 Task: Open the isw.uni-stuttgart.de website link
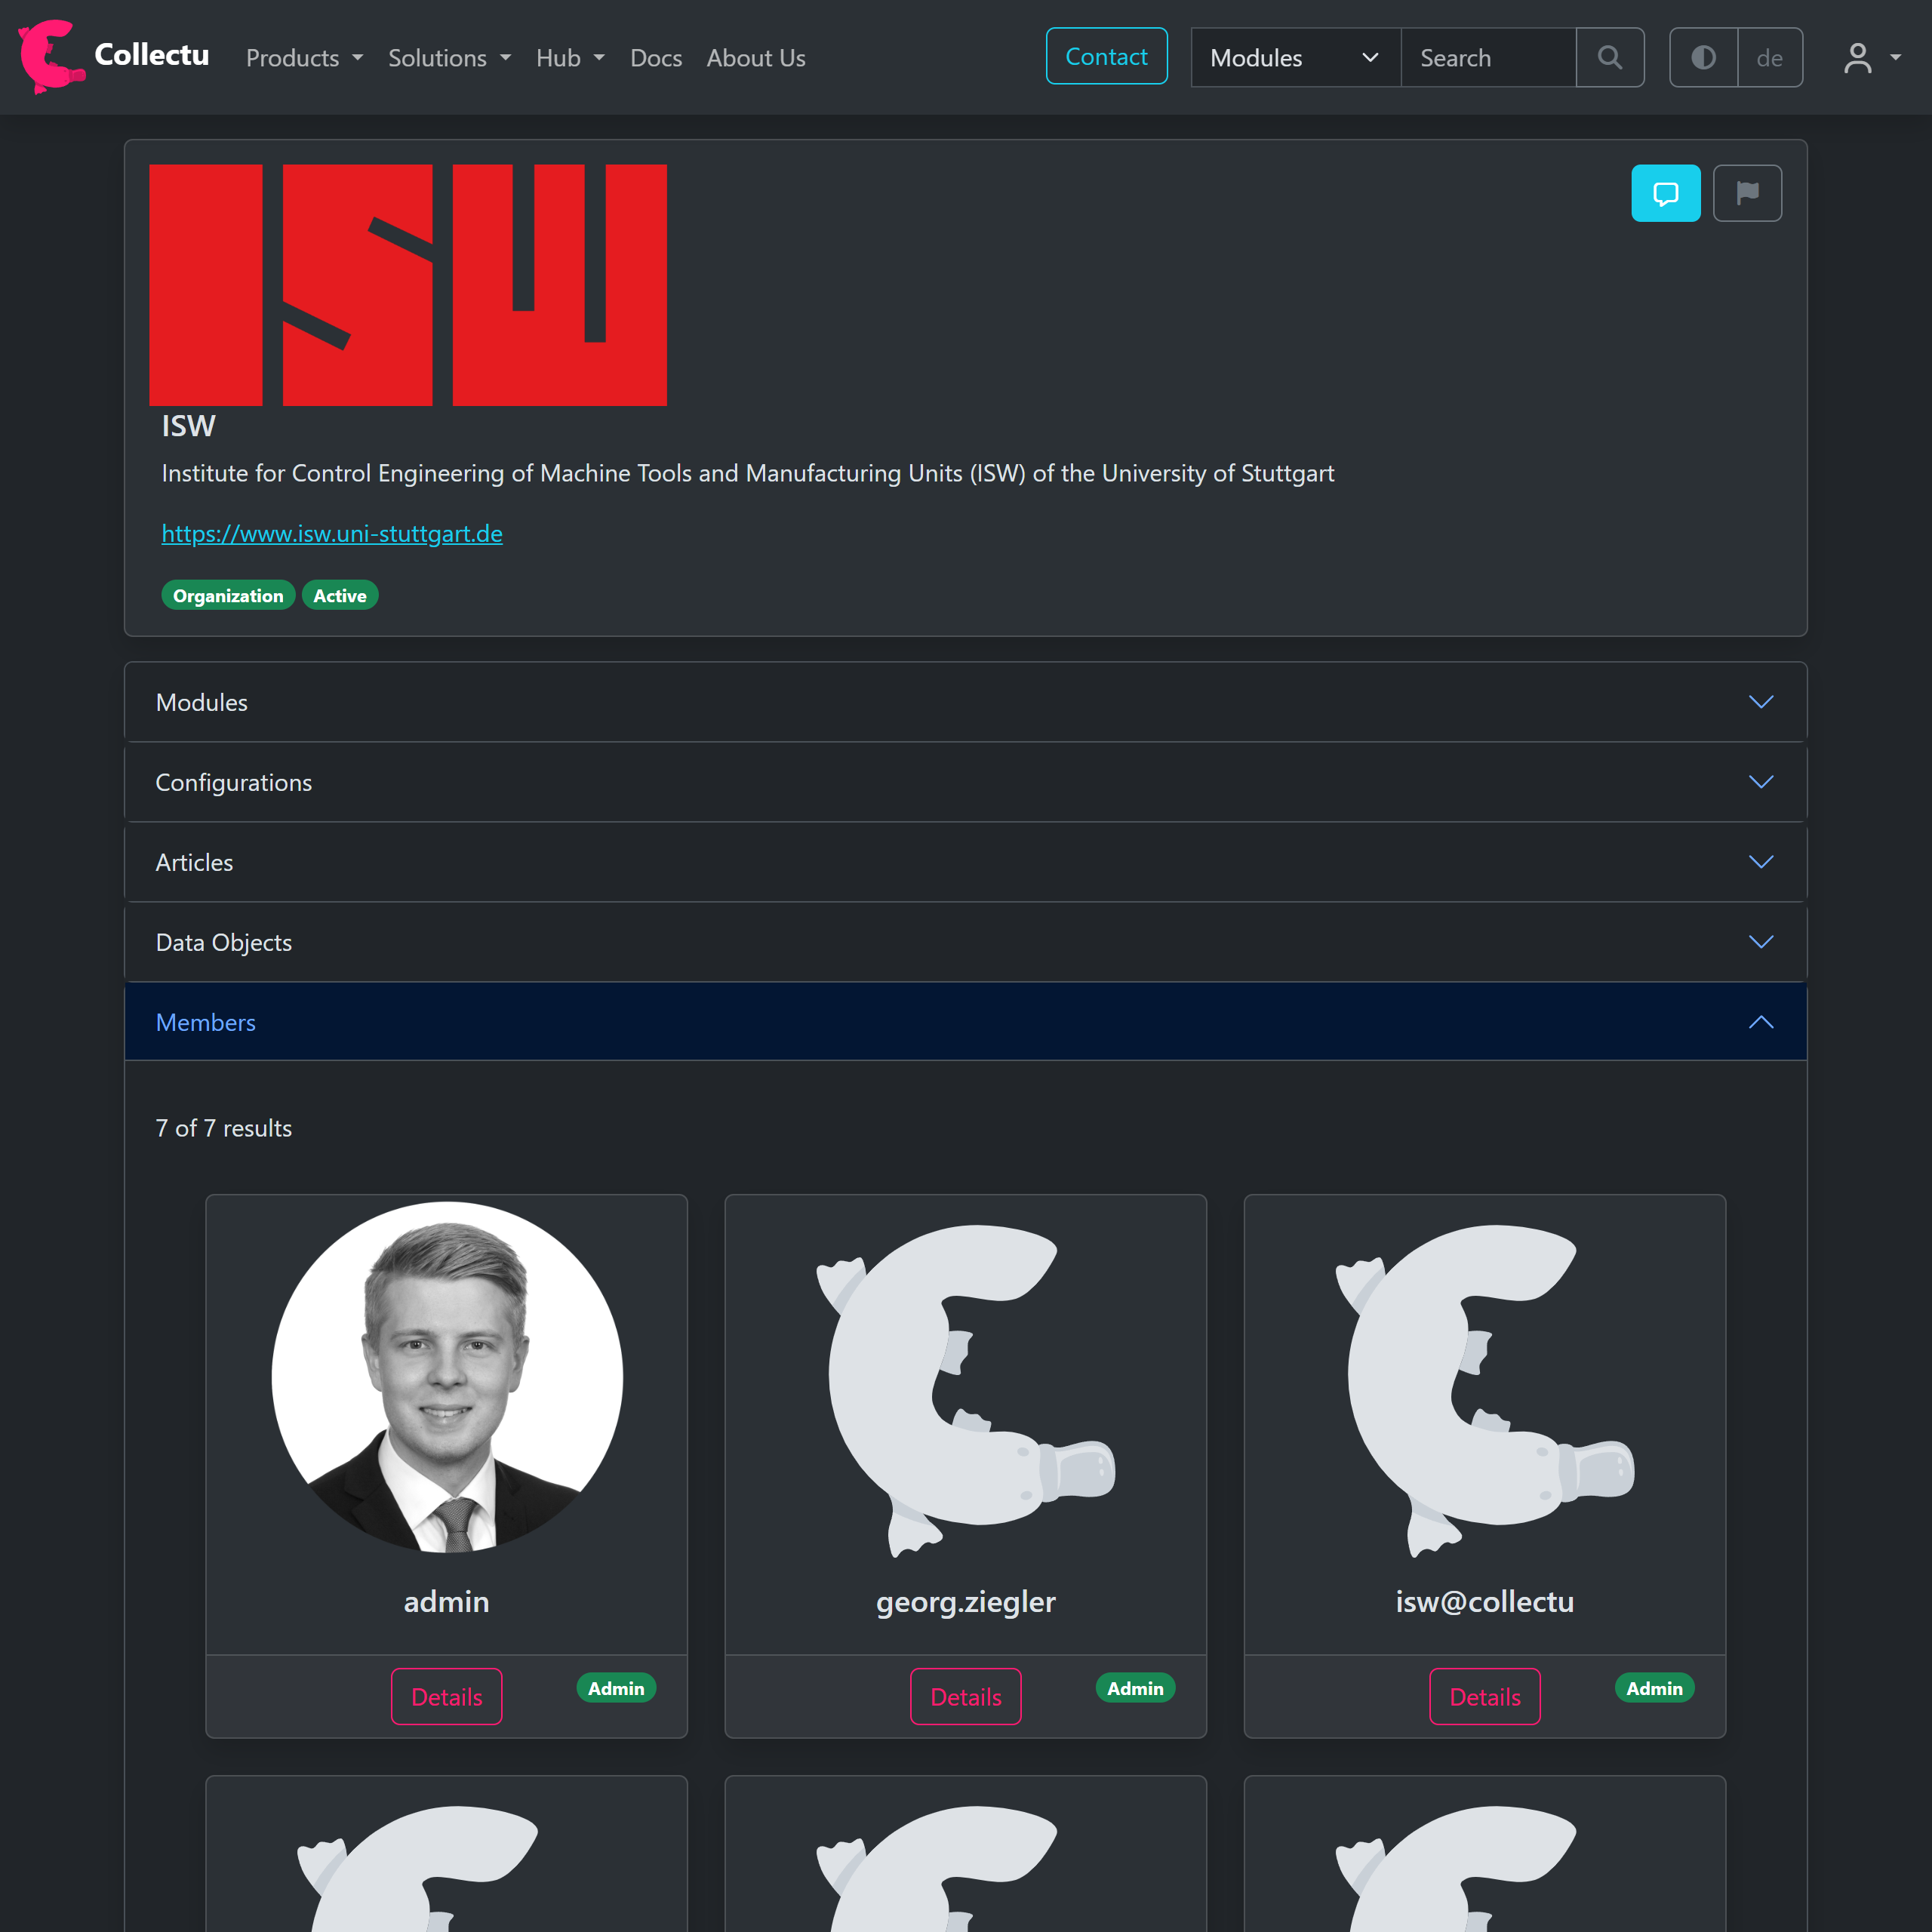tap(332, 533)
